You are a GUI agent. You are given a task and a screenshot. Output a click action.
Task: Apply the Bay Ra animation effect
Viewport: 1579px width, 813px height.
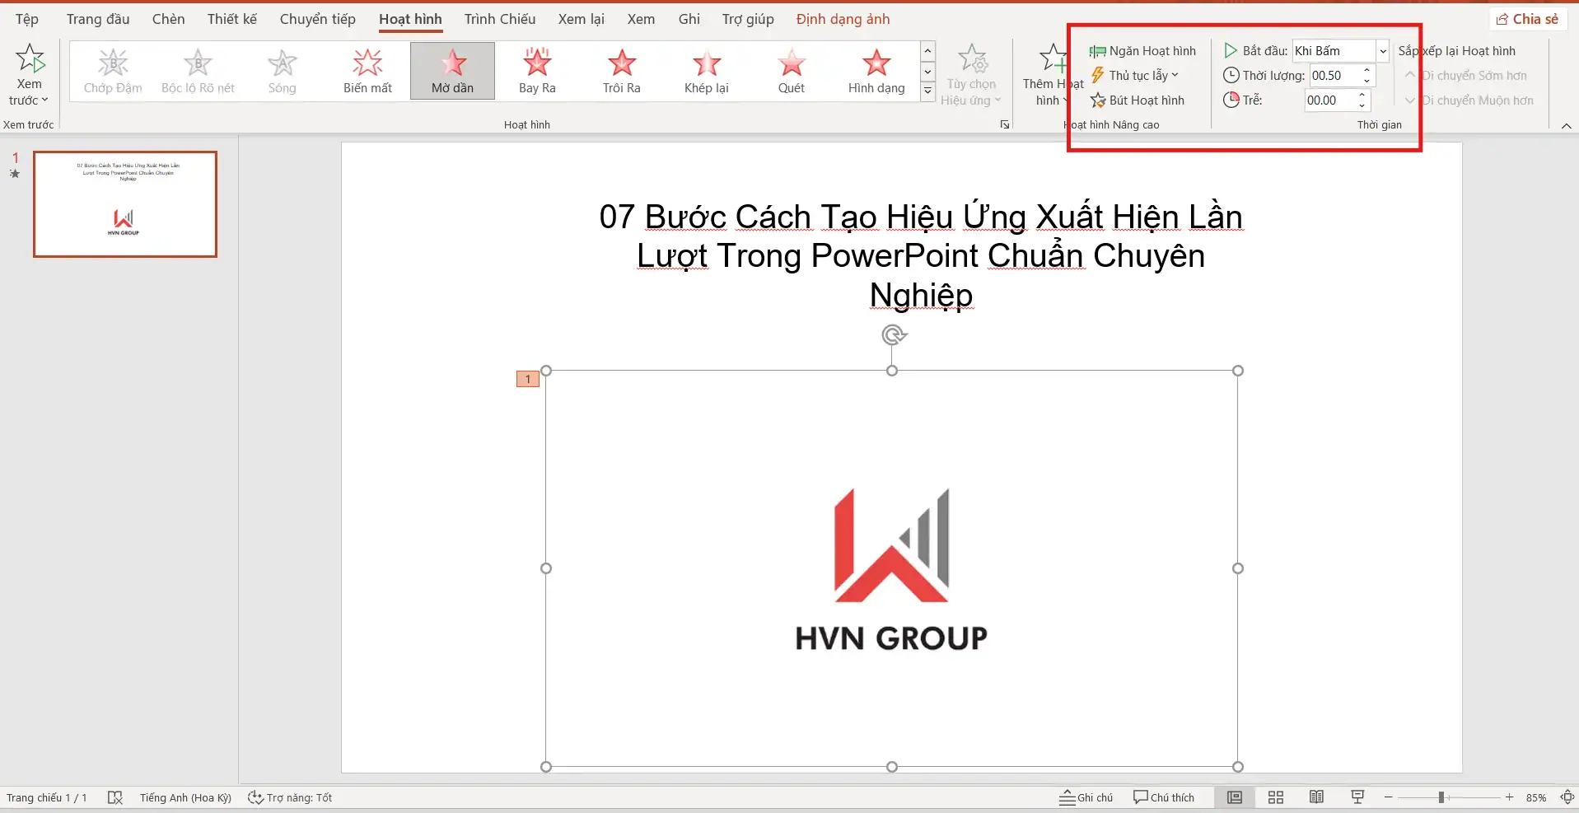pos(537,71)
